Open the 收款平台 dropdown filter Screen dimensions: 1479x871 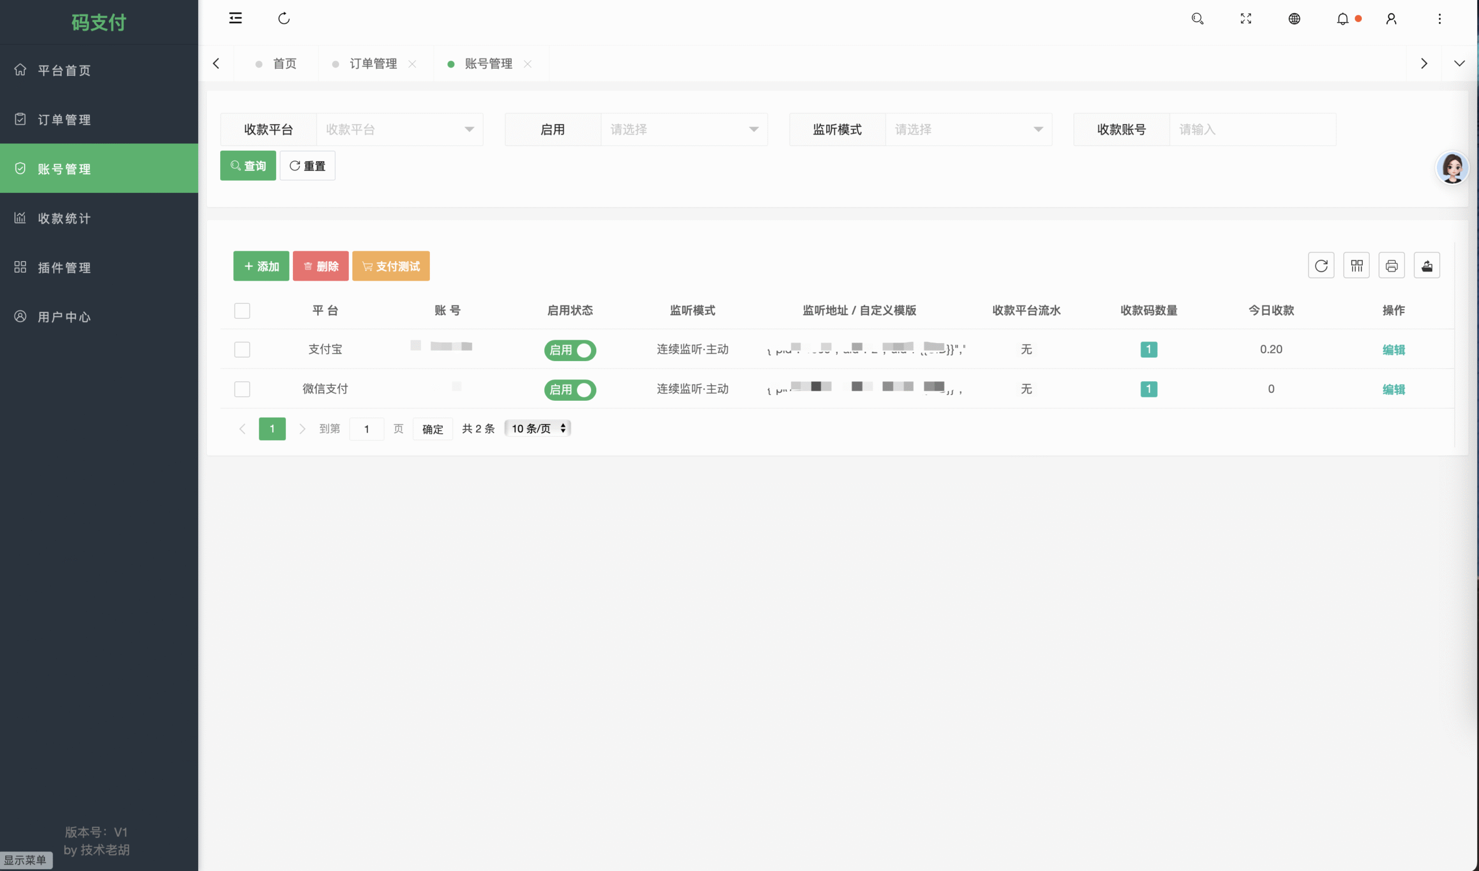pos(399,129)
